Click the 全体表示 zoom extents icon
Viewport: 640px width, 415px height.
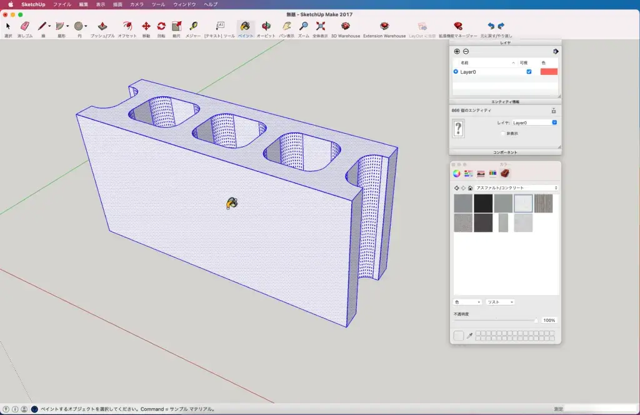pos(321,26)
